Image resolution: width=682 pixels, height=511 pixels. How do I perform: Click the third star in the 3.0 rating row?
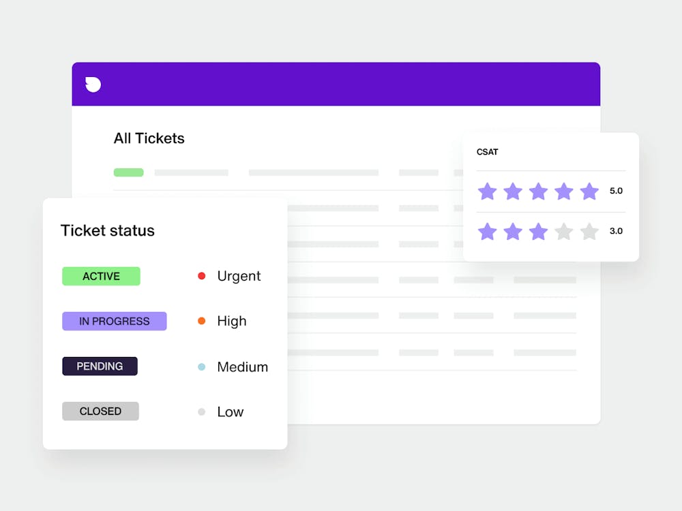pos(538,232)
